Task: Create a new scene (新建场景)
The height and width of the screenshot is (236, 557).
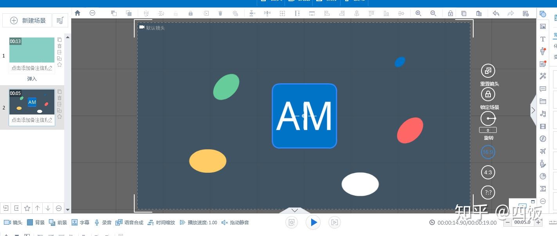Action: [x=28, y=21]
